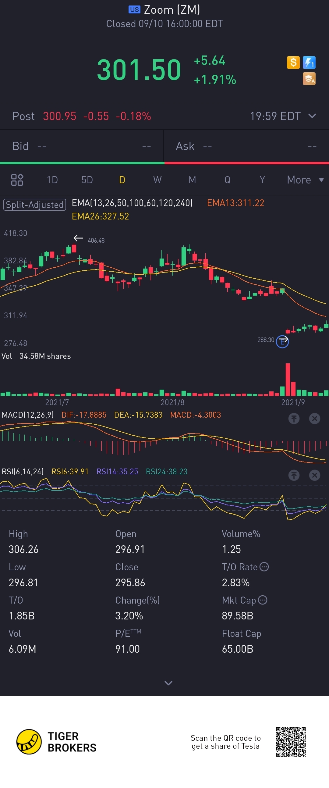Tap Scan the QR code promo text
329x788 pixels.
point(226,742)
